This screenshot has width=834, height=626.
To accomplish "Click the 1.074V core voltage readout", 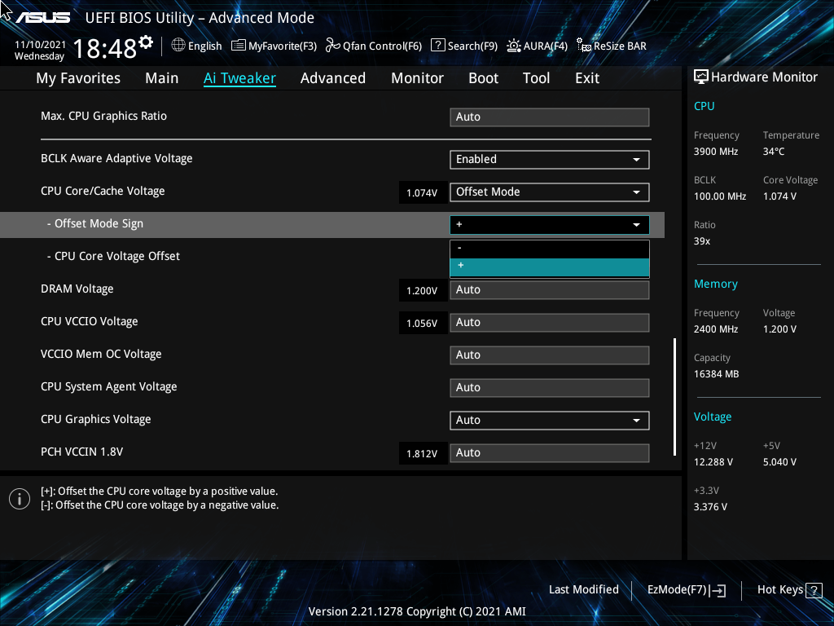I will (x=422, y=192).
